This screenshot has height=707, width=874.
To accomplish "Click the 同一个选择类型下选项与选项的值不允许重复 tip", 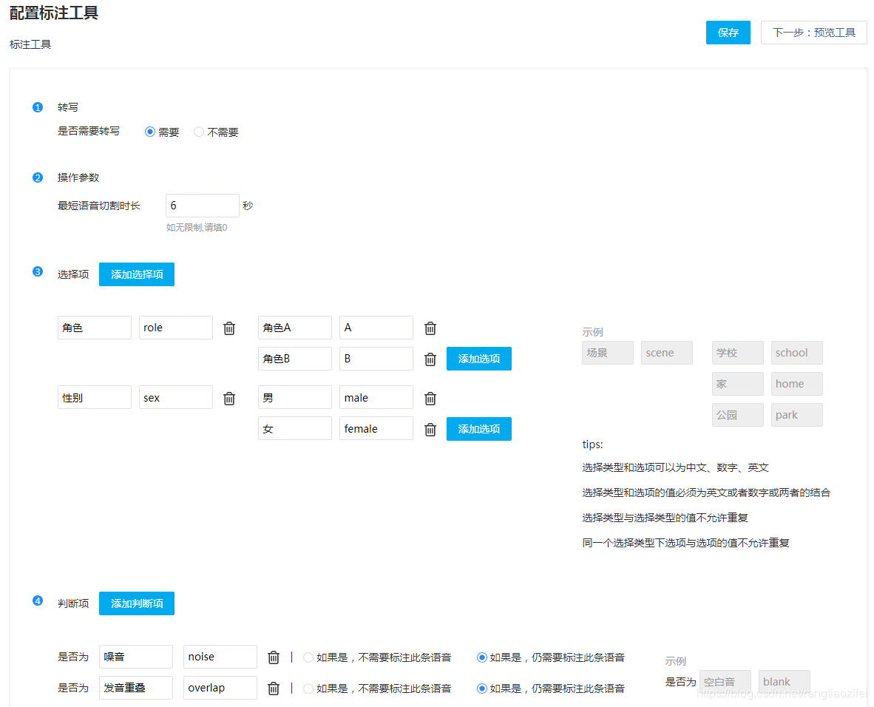I will pyautogui.click(x=685, y=543).
